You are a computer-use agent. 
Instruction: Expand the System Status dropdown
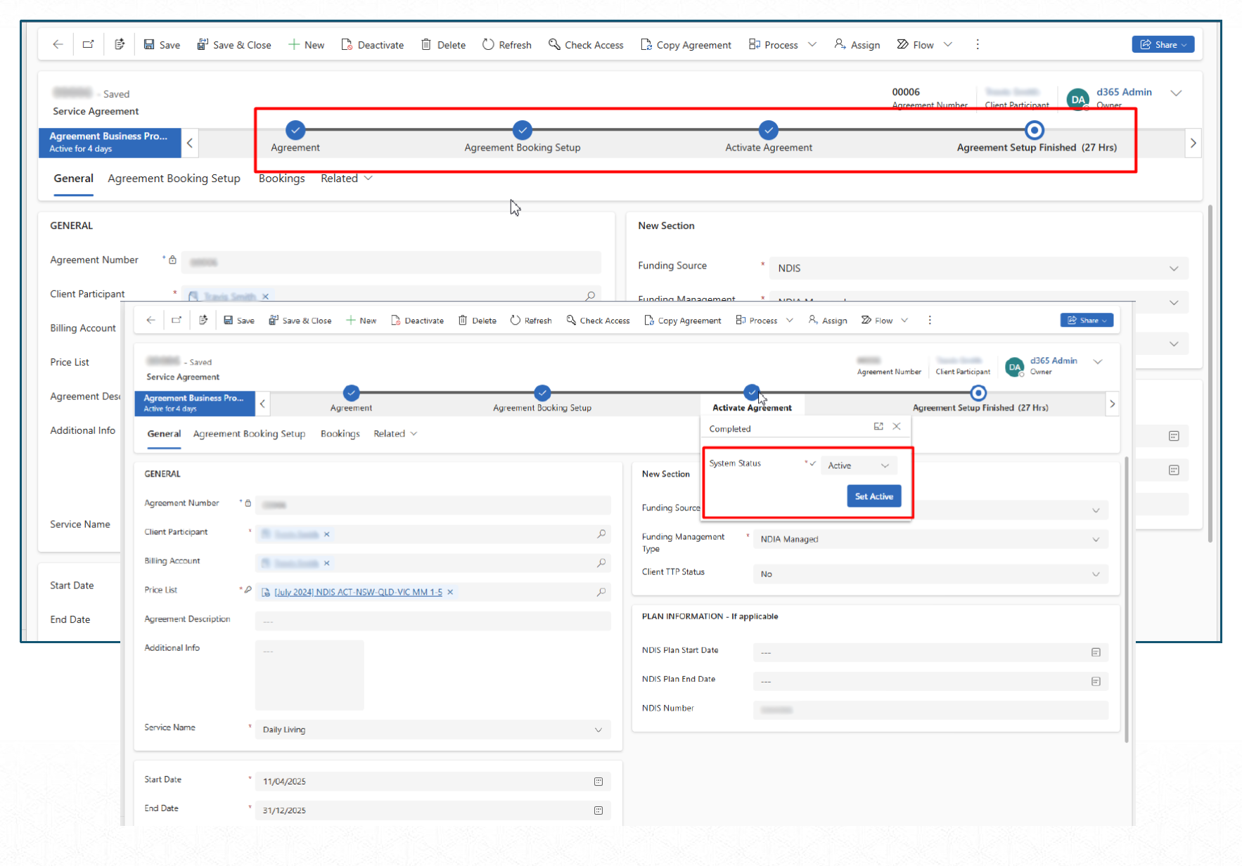pyautogui.click(x=859, y=465)
